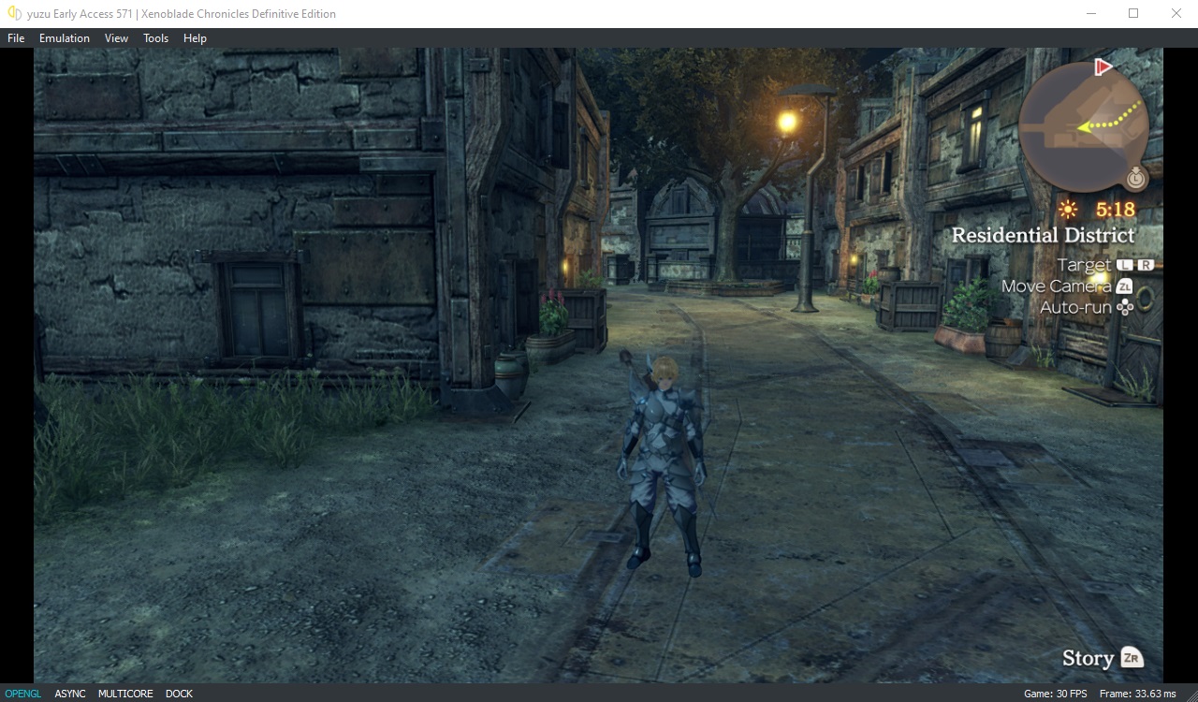Click the circular minimap in game
This screenshot has width=1198, height=702.
pos(1083,127)
